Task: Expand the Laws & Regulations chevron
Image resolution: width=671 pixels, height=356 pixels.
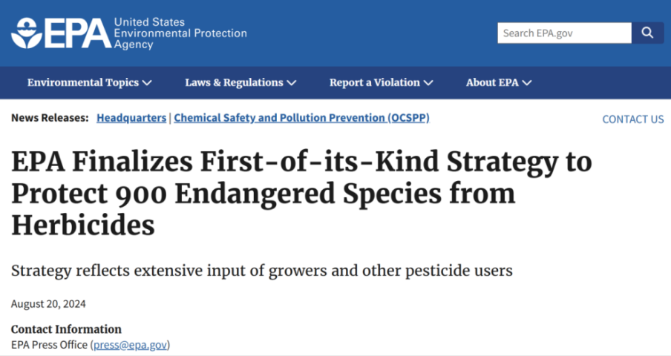Action: pos(292,83)
